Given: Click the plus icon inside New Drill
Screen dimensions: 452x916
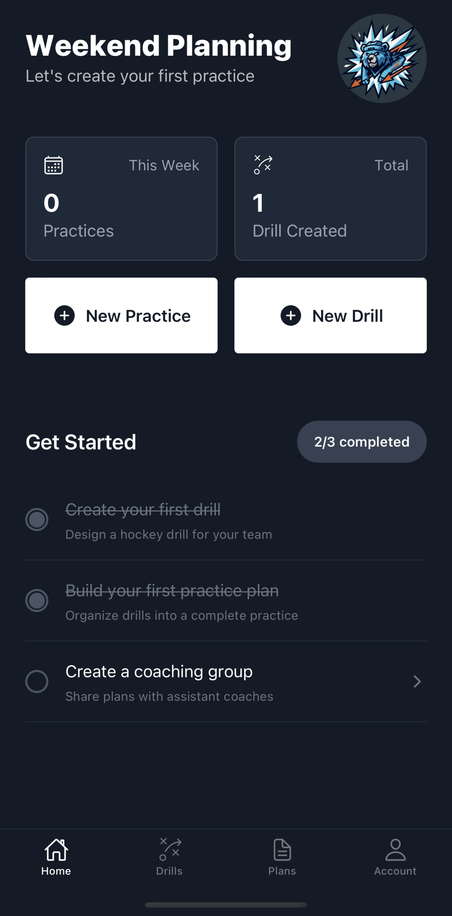Looking at the screenshot, I should (x=290, y=315).
